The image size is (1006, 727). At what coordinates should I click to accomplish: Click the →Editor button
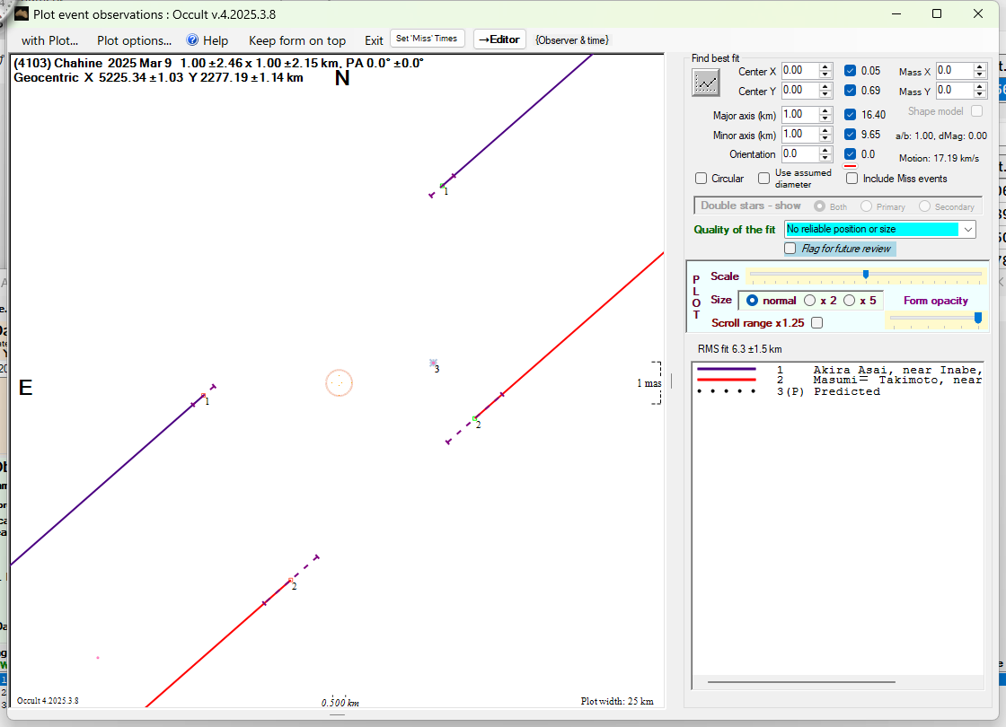pyautogui.click(x=499, y=39)
